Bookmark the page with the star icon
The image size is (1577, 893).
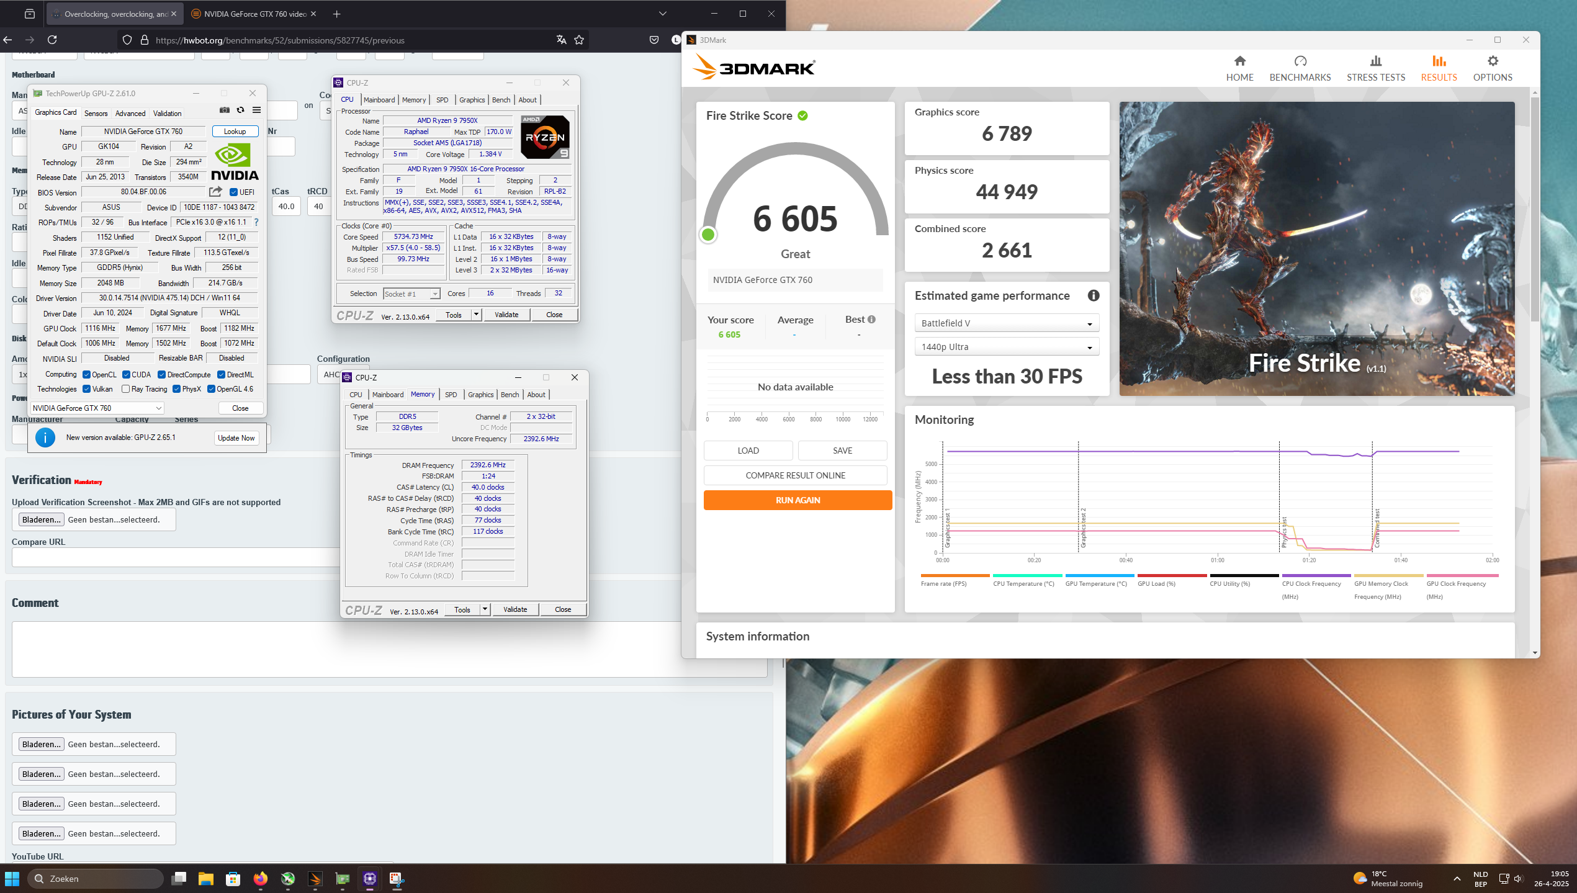tap(579, 40)
